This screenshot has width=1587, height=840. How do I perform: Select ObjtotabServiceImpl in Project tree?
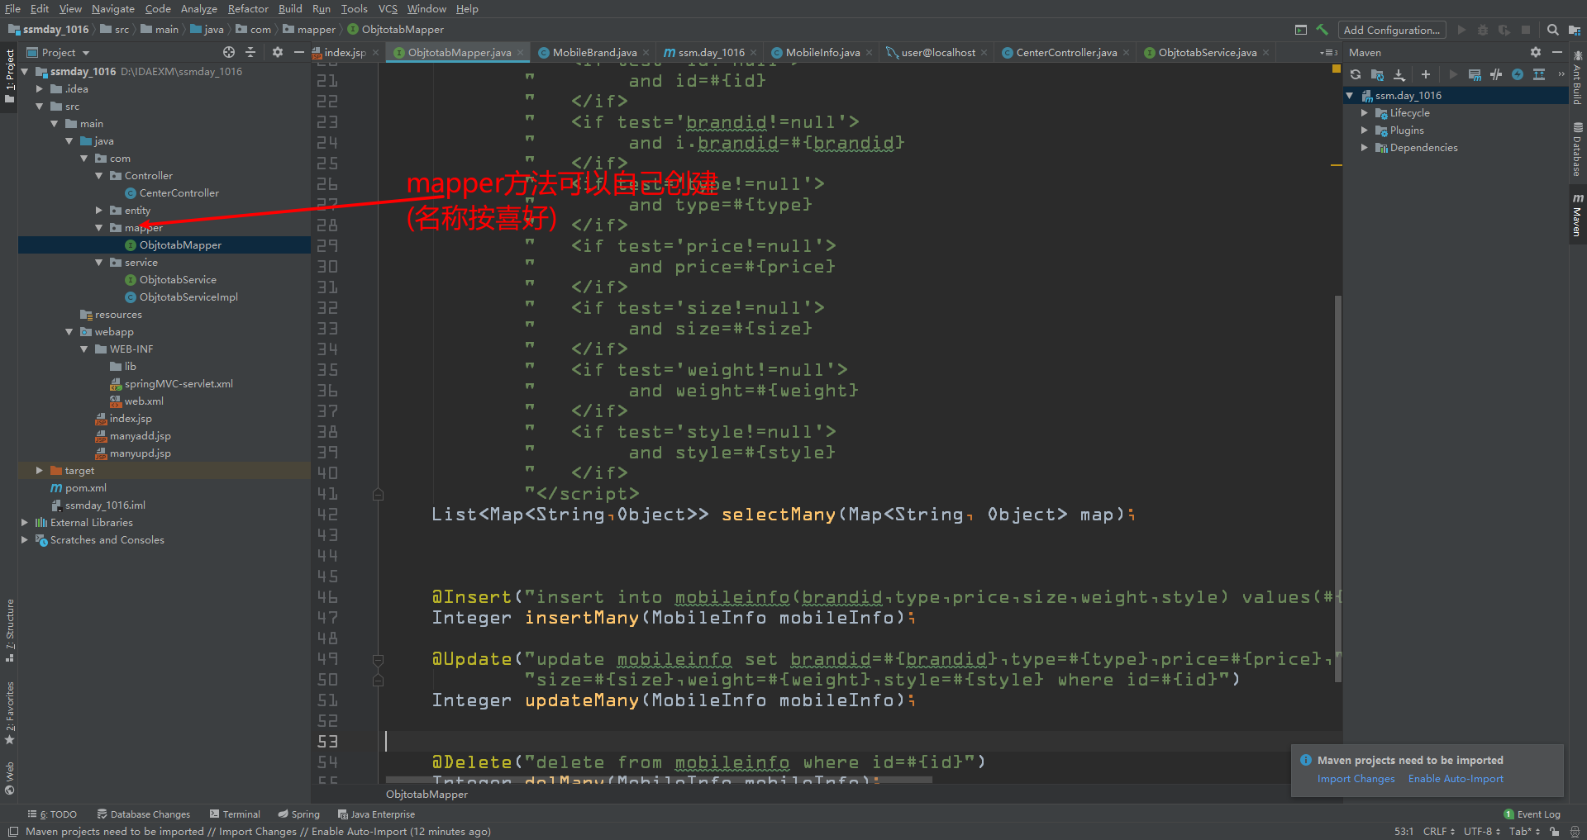coord(188,297)
